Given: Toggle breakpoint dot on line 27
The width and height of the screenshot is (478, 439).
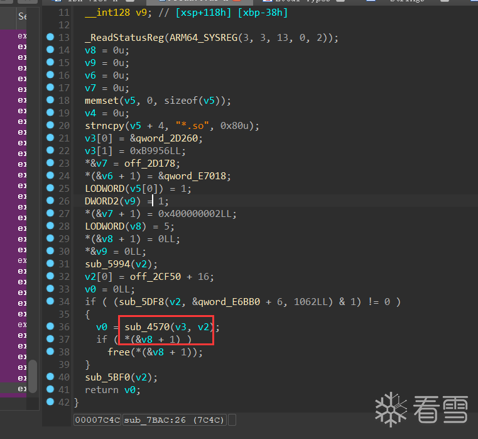Looking at the screenshot, I should 50,213.
